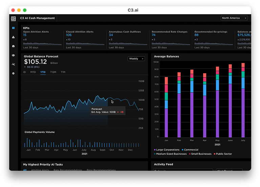The image size is (260, 187).
Task: Click the Open Attrition Alerts sparkline
Action: point(42,44)
